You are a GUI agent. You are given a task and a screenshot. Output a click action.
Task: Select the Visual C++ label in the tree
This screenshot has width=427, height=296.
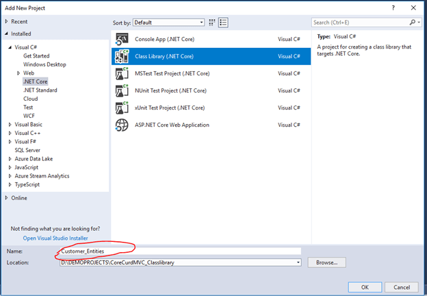click(27, 134)
